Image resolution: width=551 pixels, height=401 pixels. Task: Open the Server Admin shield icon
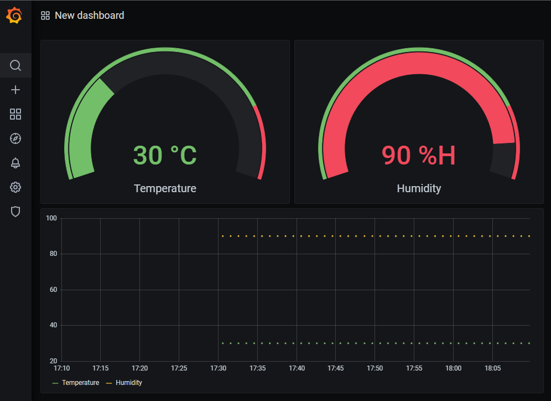15,212
